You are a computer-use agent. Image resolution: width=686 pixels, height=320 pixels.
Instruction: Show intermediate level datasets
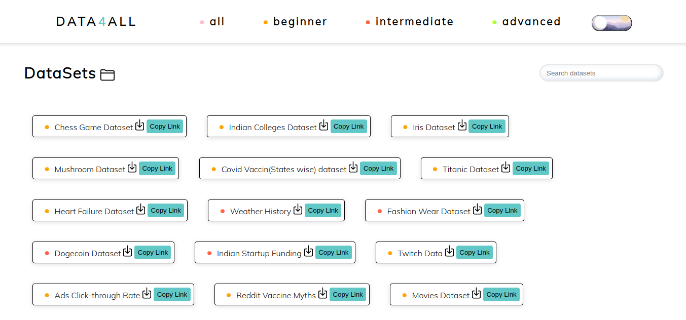(x=414, y=22)
